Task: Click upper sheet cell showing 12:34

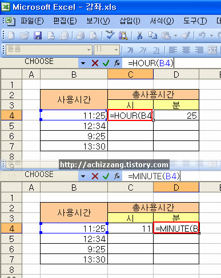Action: point(74,126)
